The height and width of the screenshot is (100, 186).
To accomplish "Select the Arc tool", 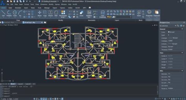I will pos(20,13).
